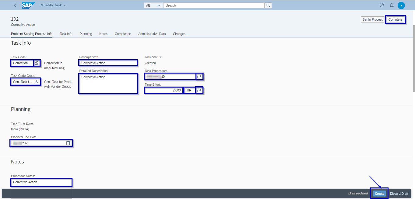Discard the current draft

click(x=399, y=193)
